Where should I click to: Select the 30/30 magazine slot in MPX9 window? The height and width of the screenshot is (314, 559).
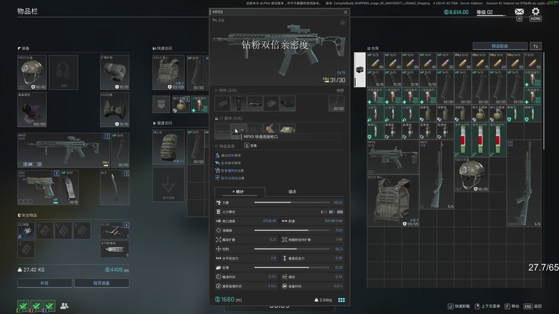[336, 103]
